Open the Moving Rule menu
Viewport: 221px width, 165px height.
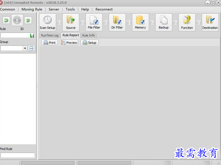click(x=32, y=9)
